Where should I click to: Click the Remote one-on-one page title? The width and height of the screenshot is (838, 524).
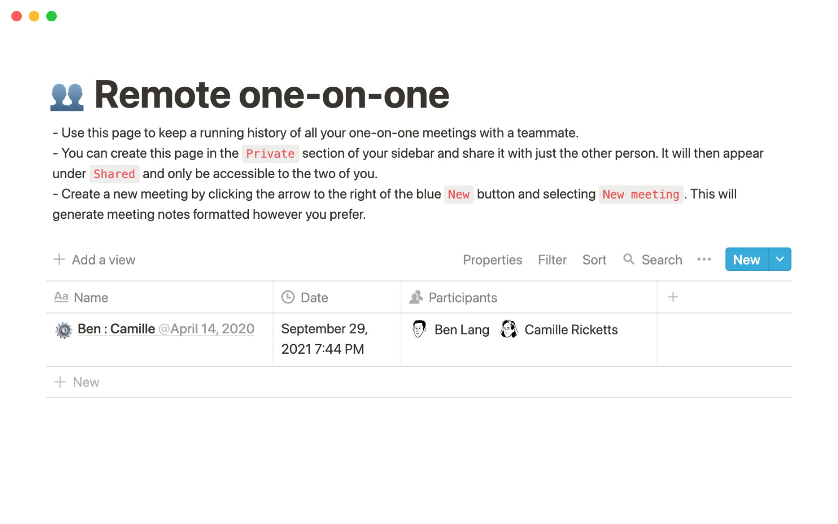(271, 95)
